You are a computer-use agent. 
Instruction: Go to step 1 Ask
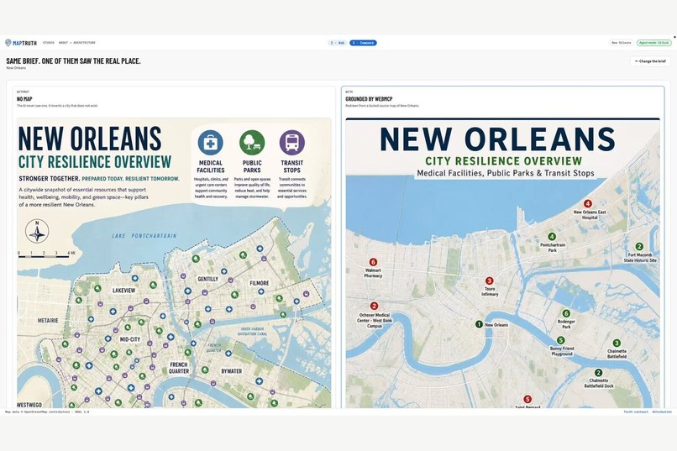tap(337, 43)
